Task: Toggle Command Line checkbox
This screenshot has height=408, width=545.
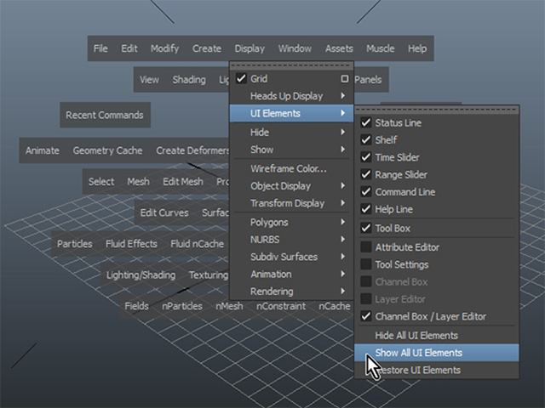Action: pyautogui.click(x=365, y=191)
